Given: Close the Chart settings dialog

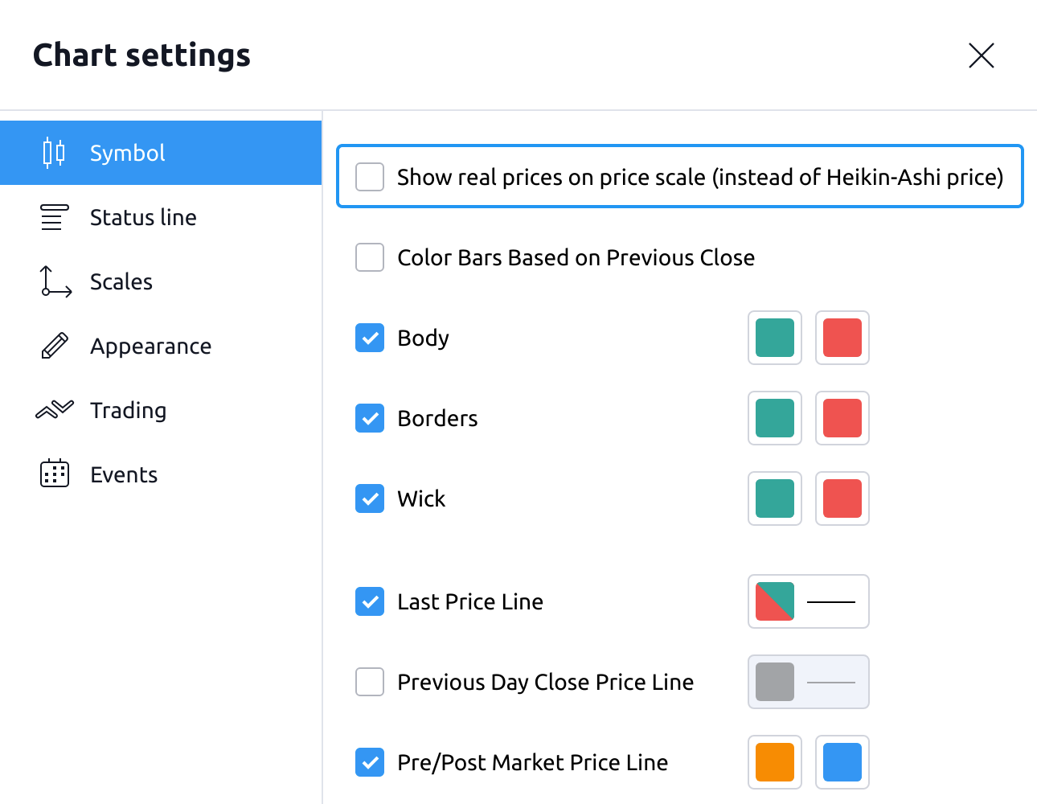Looking at the screenshot, I should [981, 55].
